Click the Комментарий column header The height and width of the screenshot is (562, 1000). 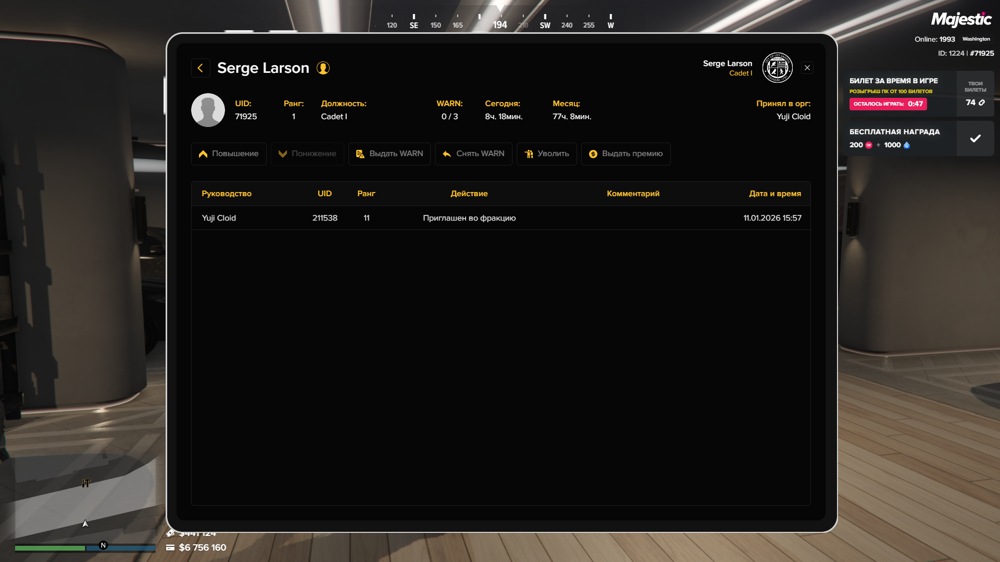pyautogui.click(x=633, y=194)
